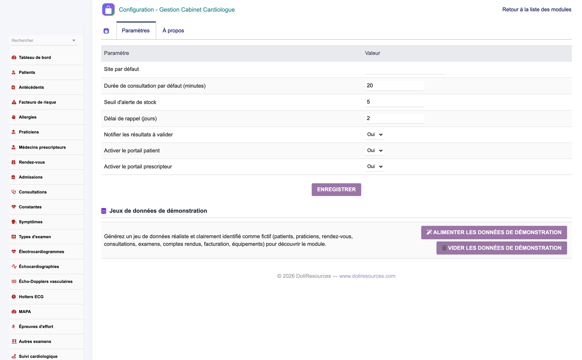Image resolution: width=582 pixels, height=360 pixels.
Task: Click the Valeur column header
Action: pyautogui.click(x=372, y=53)
